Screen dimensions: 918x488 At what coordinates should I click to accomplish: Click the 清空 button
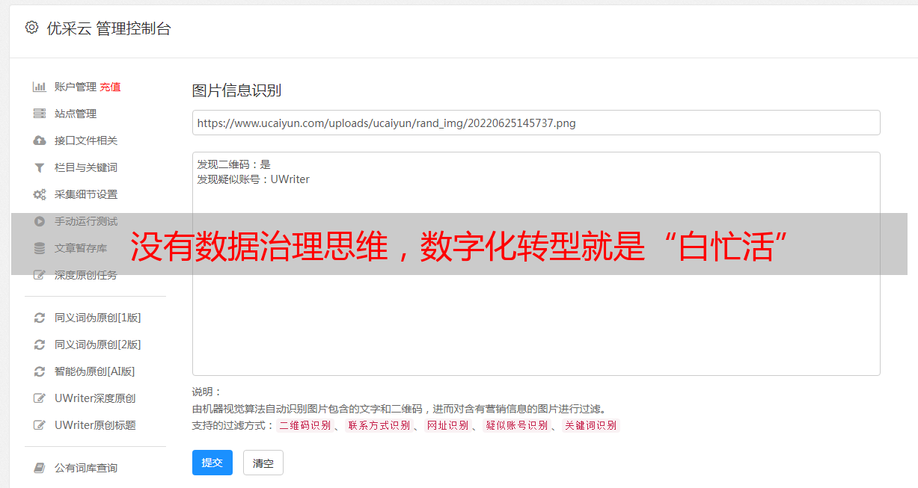click(x=263, y=463)
